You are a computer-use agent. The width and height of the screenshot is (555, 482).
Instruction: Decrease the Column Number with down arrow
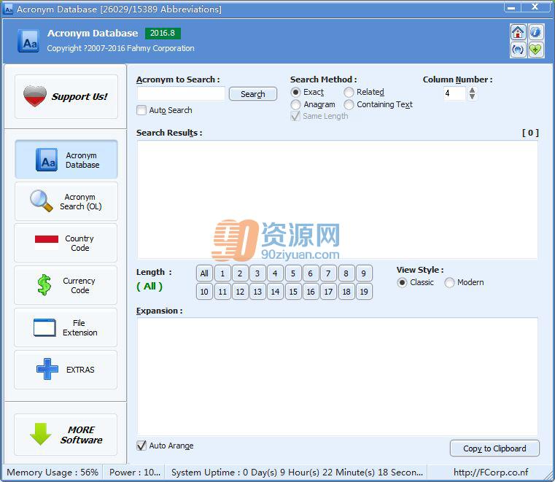tap(472, 96)
